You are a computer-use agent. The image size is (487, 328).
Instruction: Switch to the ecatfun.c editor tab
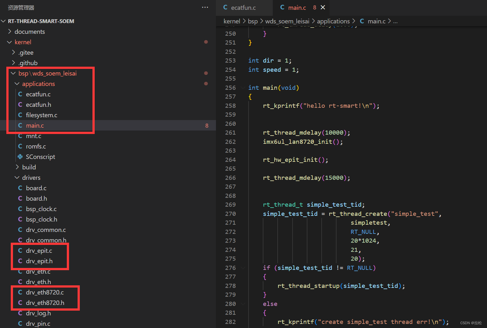point(244,8)
